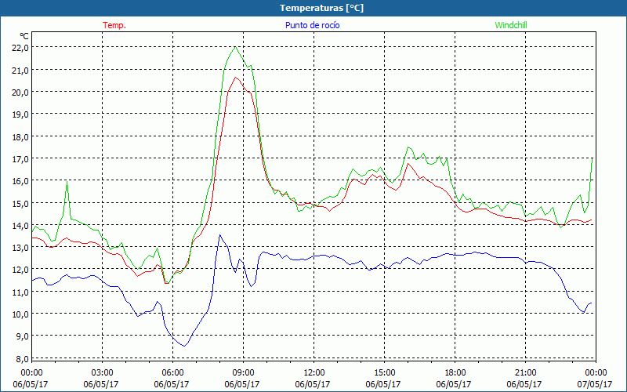
Task: Click the '06/05/17' date under 09:00
Action: [243, 384]
